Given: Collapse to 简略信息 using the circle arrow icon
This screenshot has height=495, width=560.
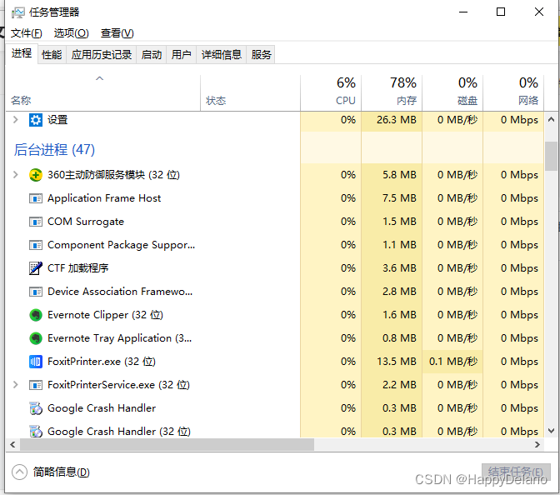Looking at the screenshot, I should point(19,472).
